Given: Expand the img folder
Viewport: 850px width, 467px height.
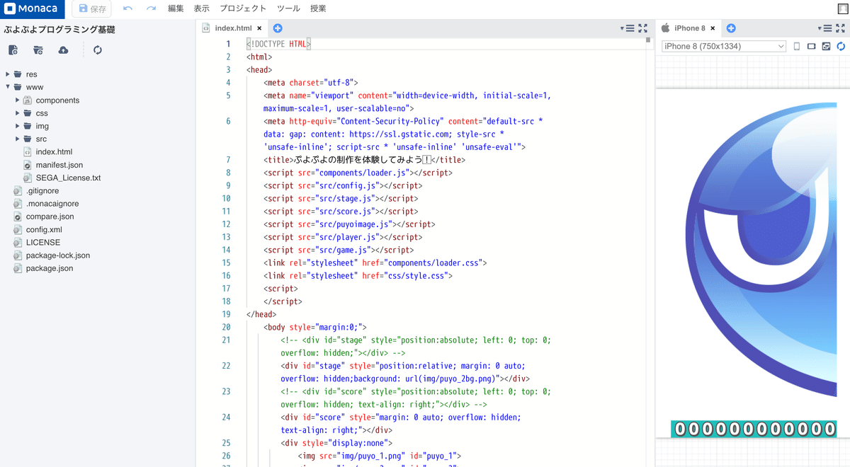Looking at the screenshot, I should [18, 126].
